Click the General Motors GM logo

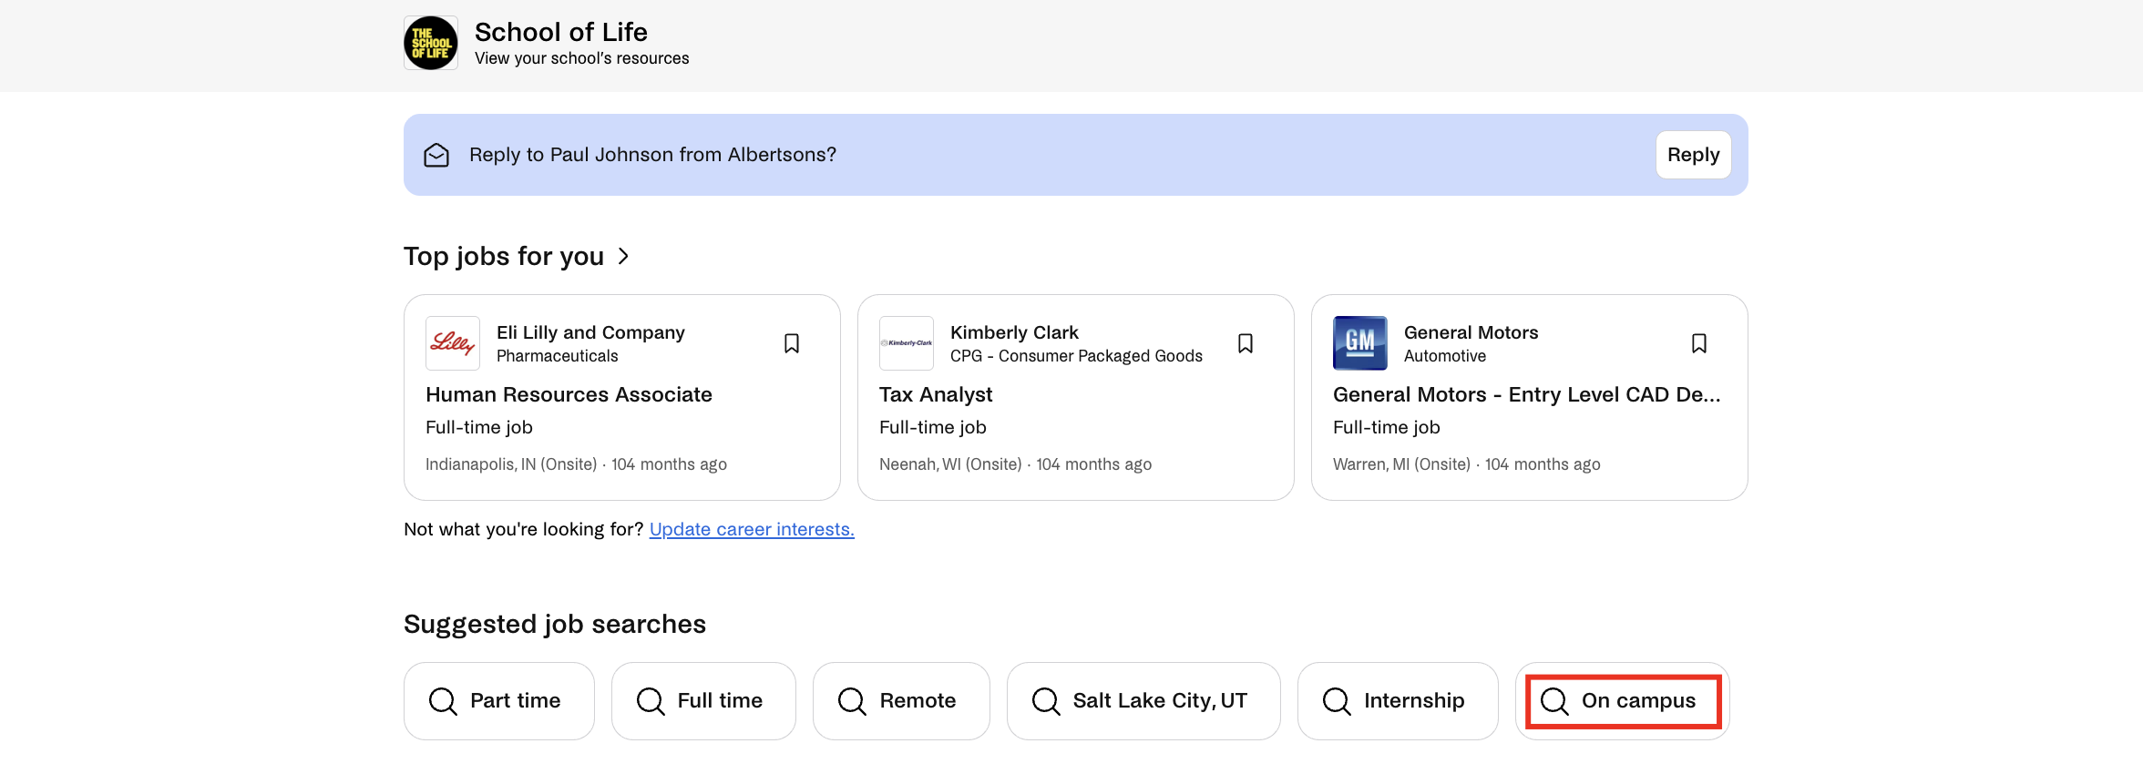1360,343
